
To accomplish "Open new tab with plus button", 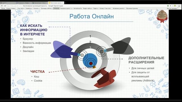I will (x=65, y=3).
